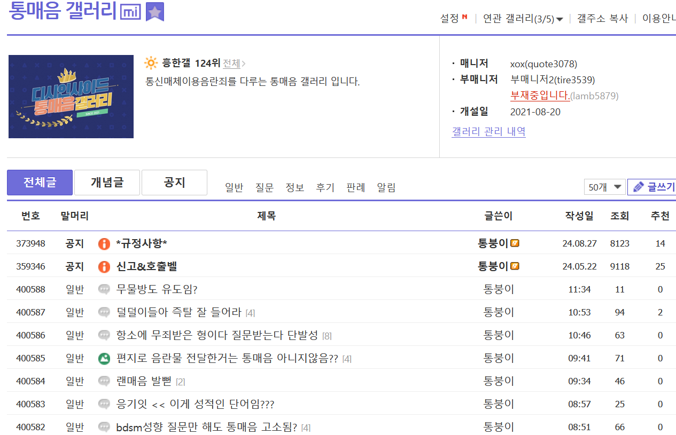Click the 작성일 column header
The width and height of the screenshot is (676, 435).
pos(579,216)
